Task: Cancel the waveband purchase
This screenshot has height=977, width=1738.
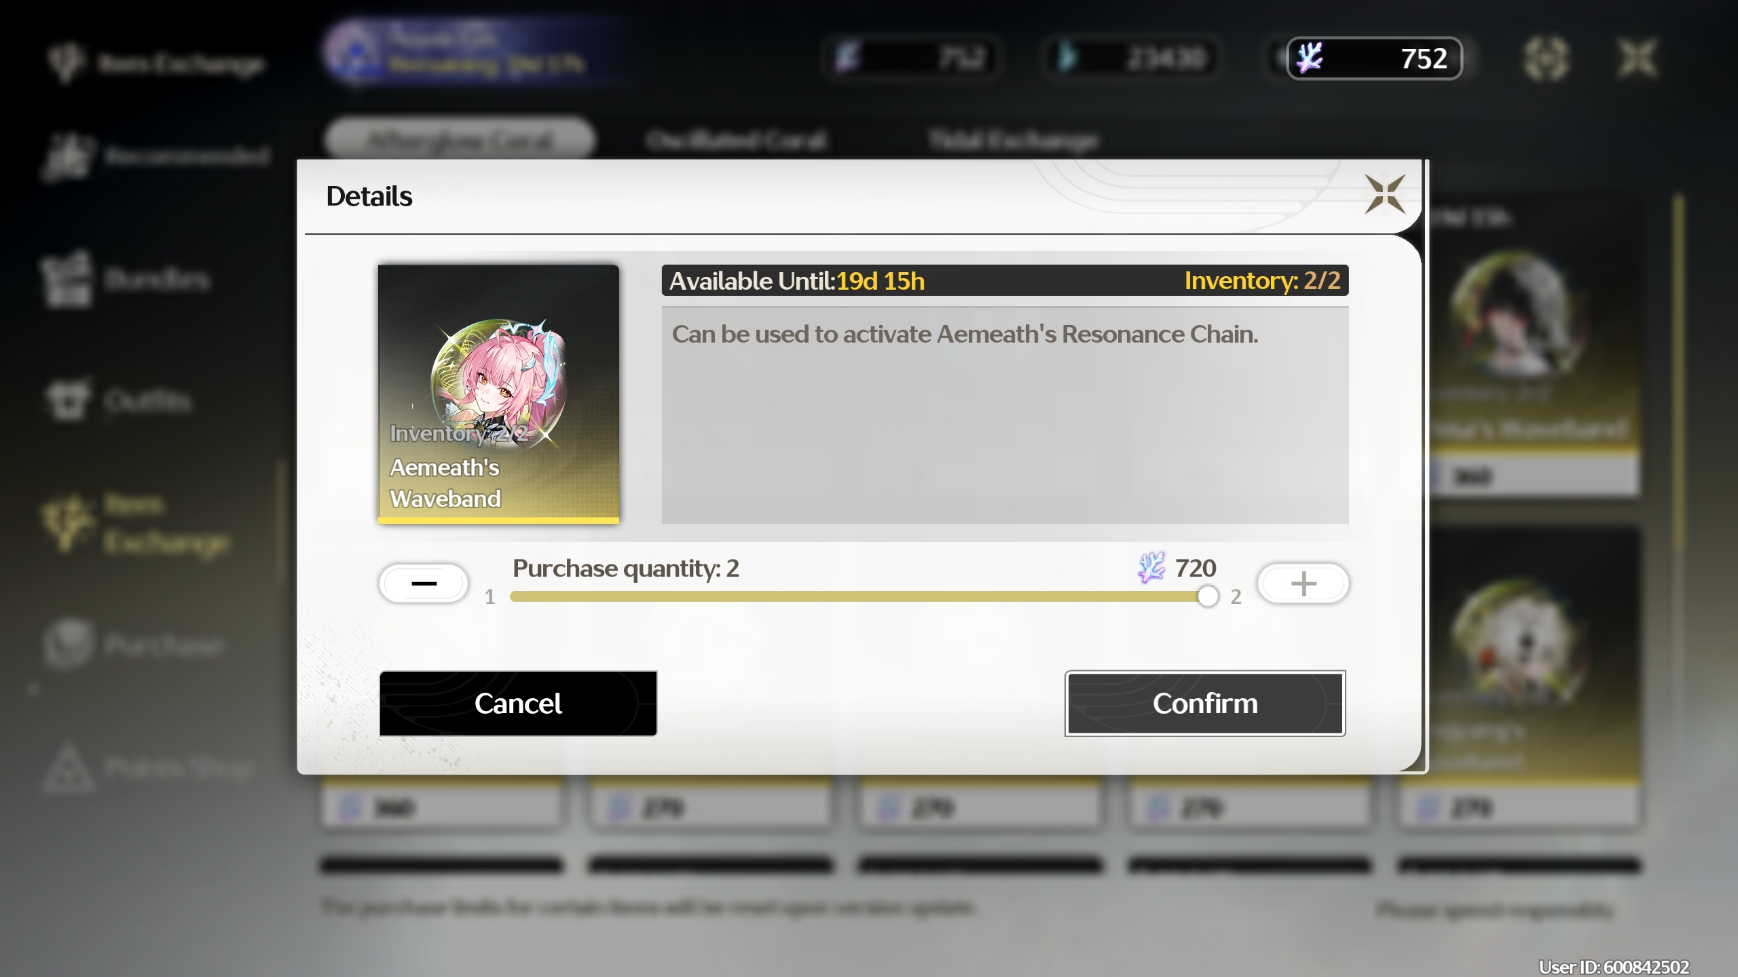Action: click(518, 704)
